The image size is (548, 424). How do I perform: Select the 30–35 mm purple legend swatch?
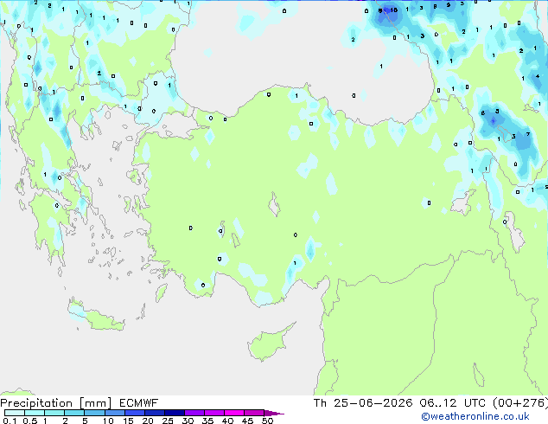point(194,413)
